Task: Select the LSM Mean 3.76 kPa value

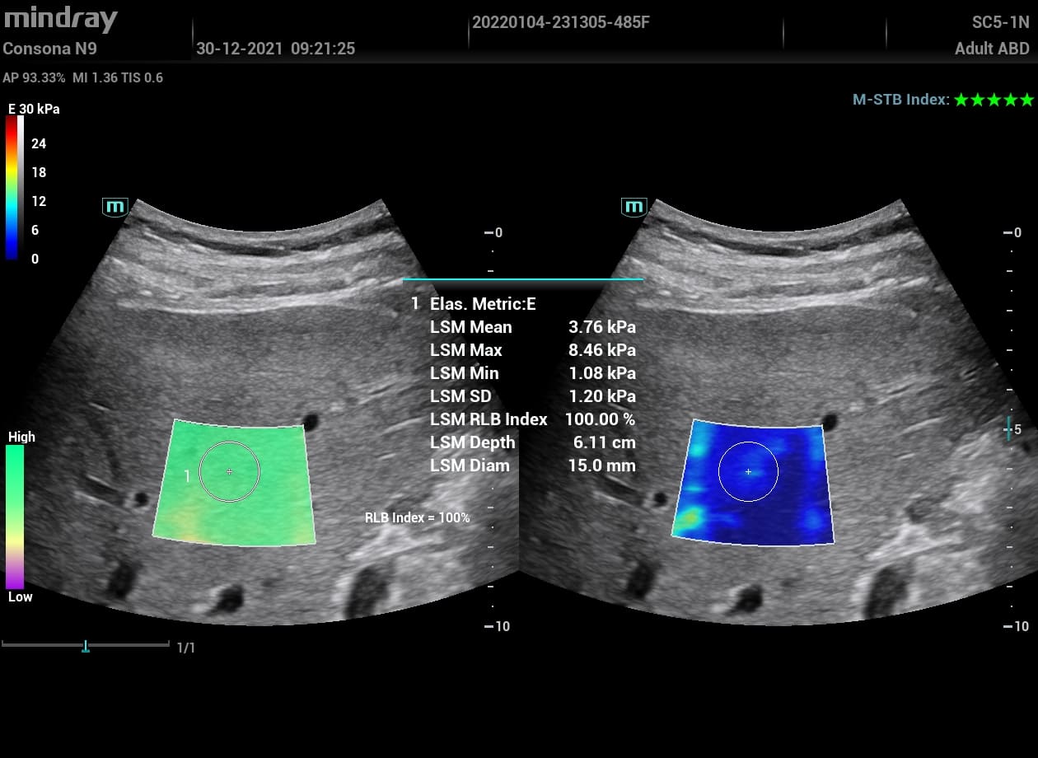Action: 601,327
